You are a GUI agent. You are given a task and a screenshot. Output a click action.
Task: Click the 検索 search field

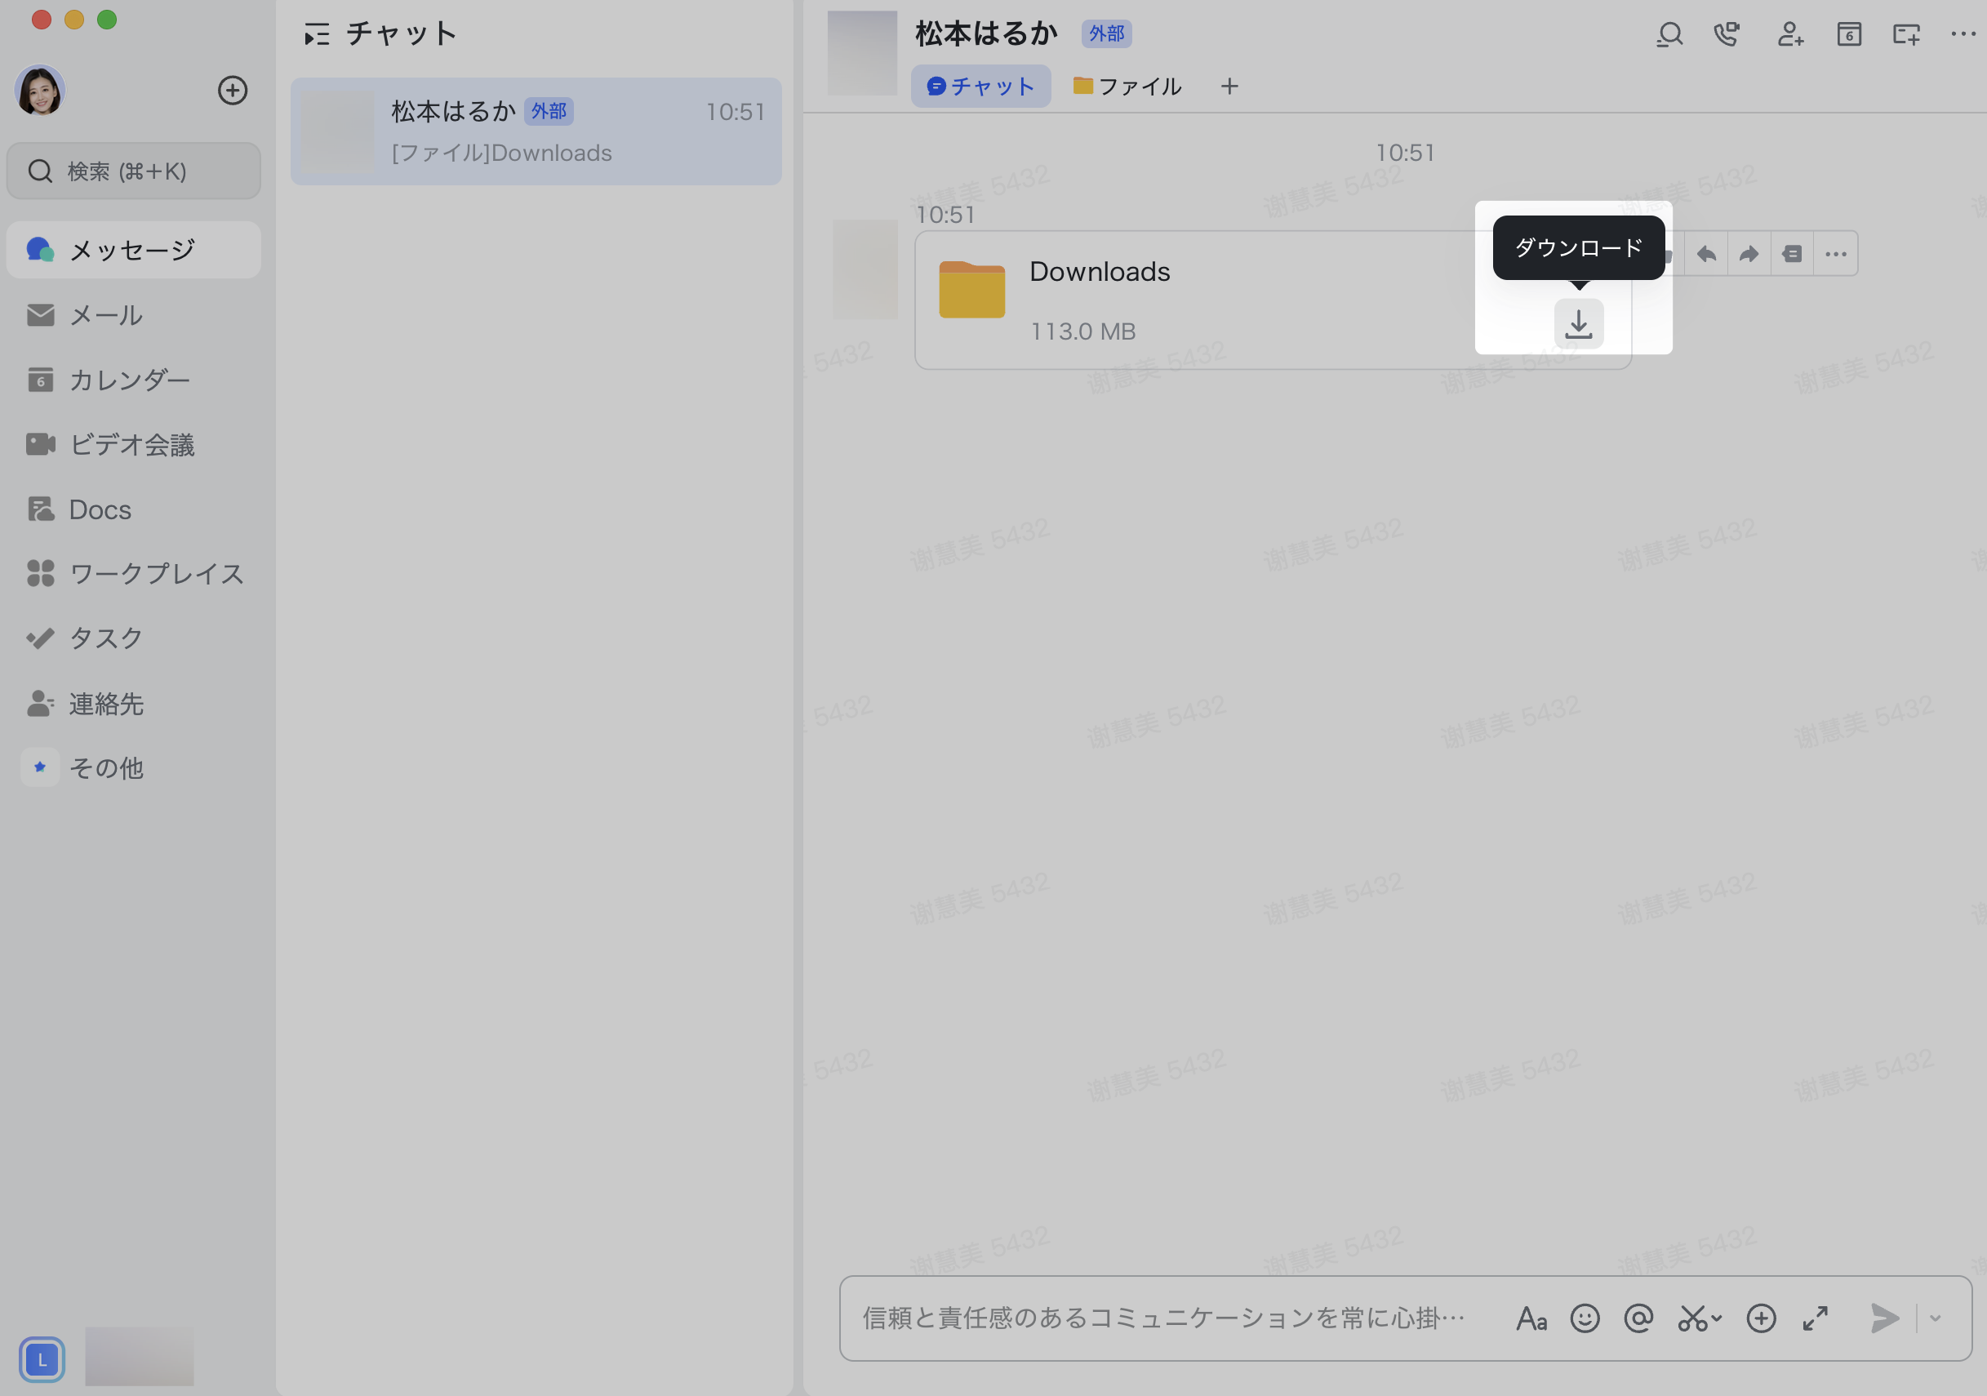[133, 171]
